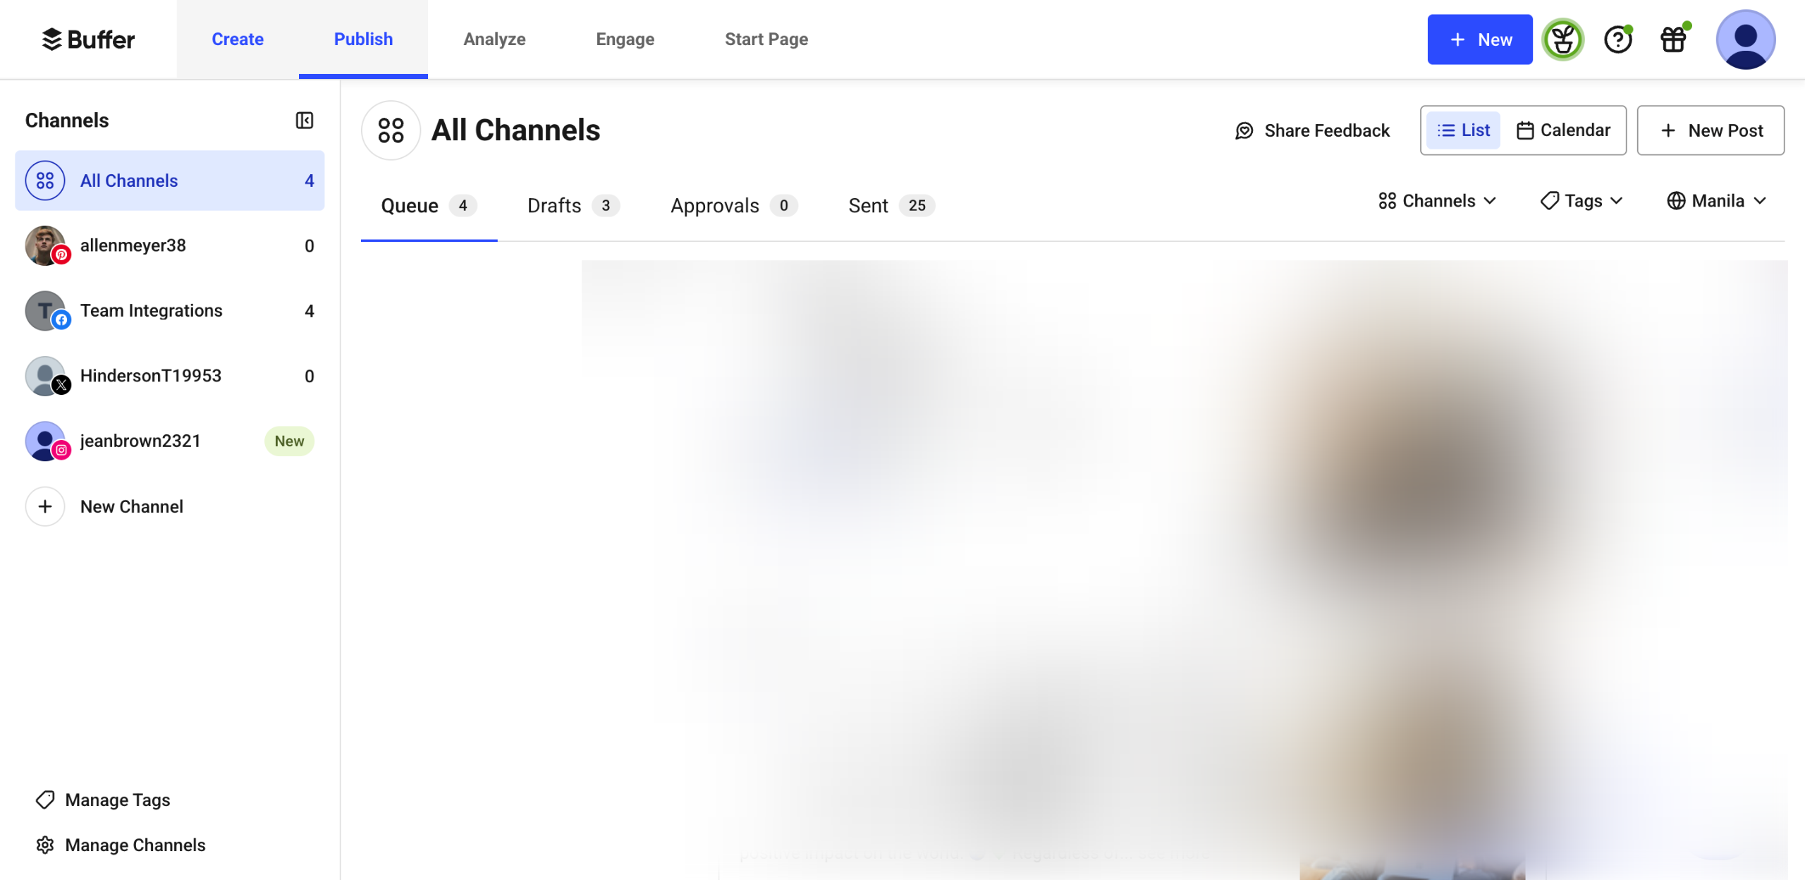The height and width of the screenshot is (880, 1805).
Task: Go to the Analyze menu
Action: (494, 39)
